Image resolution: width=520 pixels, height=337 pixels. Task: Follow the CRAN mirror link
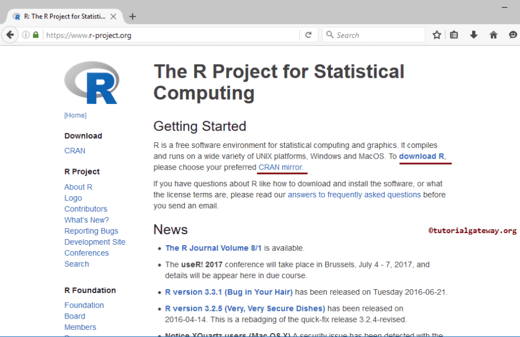pyautogui.click(x=281, y=167)
